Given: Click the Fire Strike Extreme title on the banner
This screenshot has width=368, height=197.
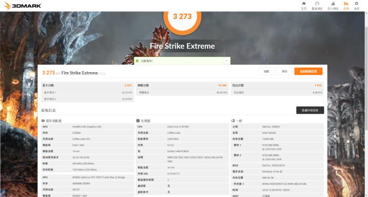Looking at the screenshot, I should [182, 46].
